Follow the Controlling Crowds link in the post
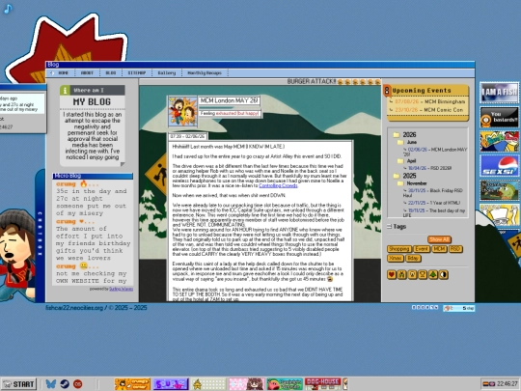521x391 pixels. pos(278,186)
